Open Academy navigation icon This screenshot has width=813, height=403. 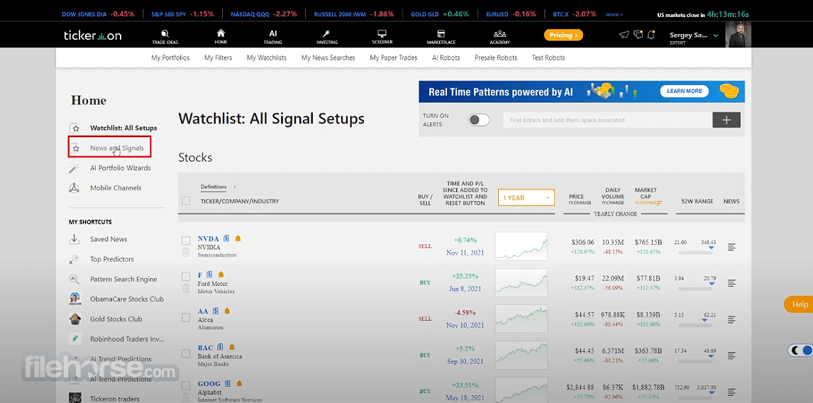pos(500,36)
